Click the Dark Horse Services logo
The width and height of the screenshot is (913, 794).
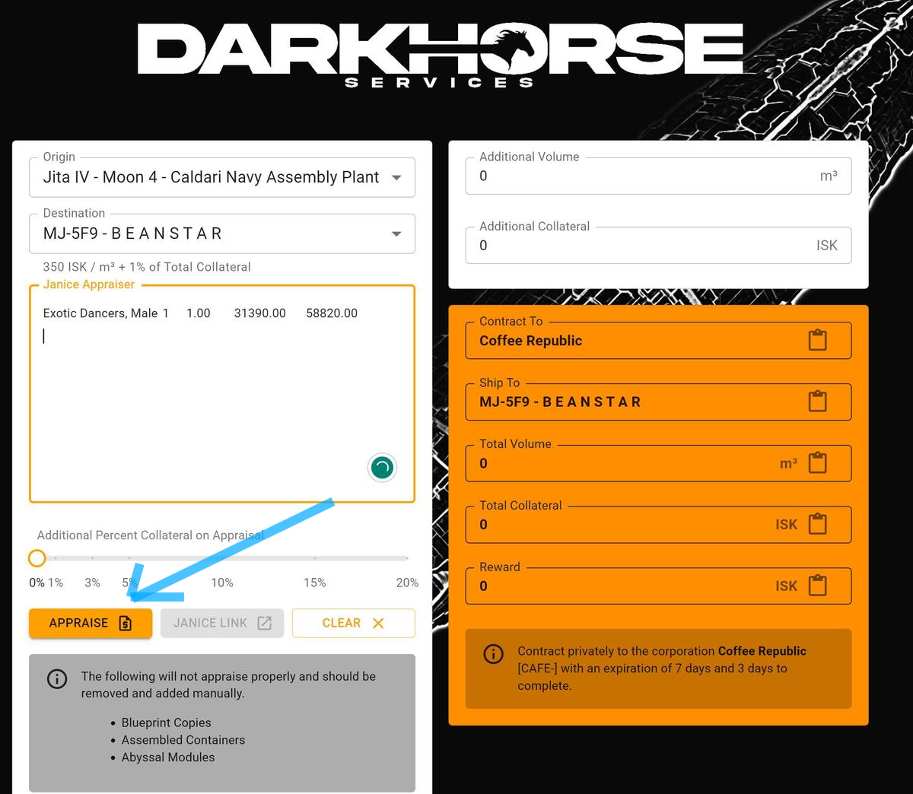click(441, 54)
